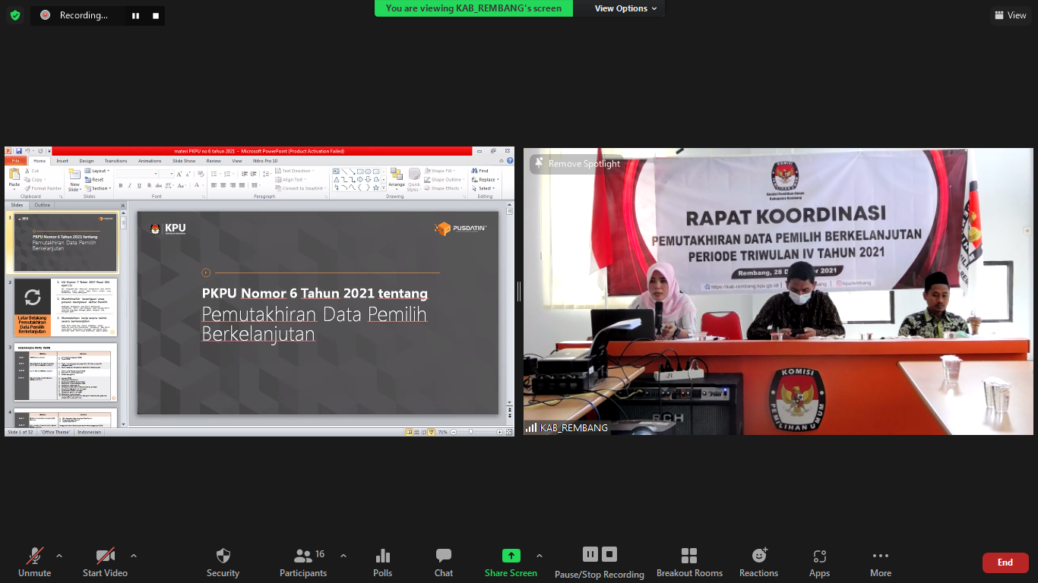The width and height of the screenshot is (1038, 583).
Task: Click the green Share Screen icon
Action: 511,556
